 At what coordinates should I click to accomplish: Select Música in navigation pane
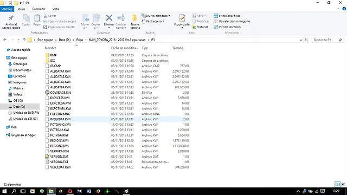coord(18,88)
